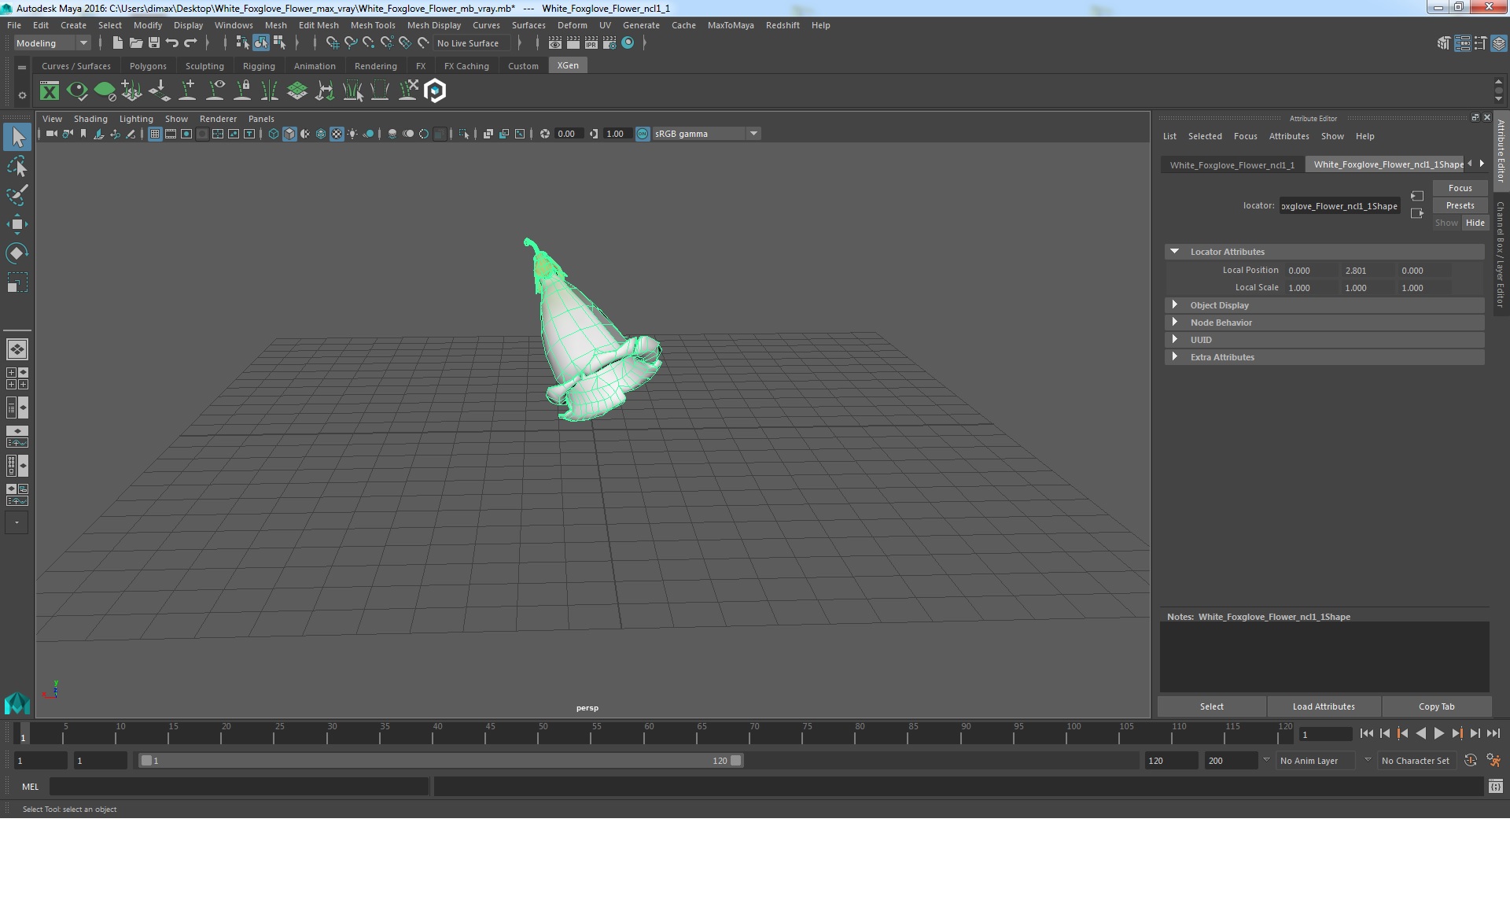
Task: Open the Modeling menu set dropdown
Action: pos(52,43)
